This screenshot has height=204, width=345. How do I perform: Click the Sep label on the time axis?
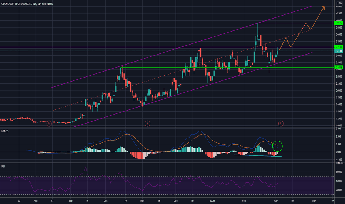[70, 201]
